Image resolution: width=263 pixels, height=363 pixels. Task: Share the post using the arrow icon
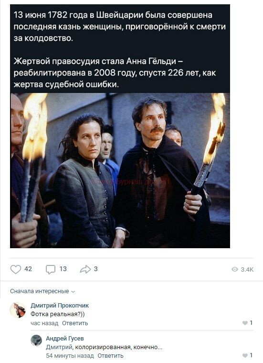(85, 269)
